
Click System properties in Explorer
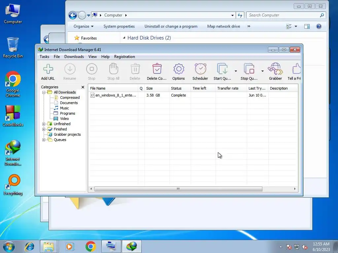[x=119, y=26]
